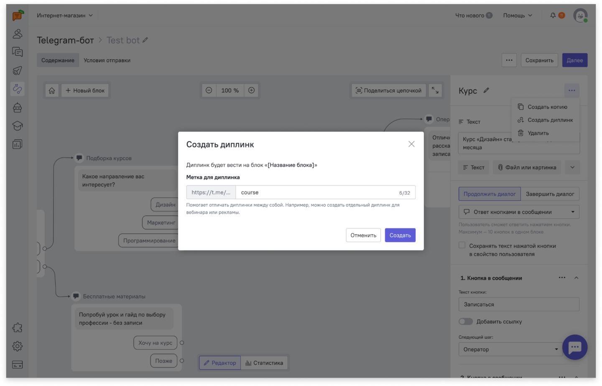Viewport: 602px width, 386px height.
Task: Edit the Test bot name pencil icon
Action: [x=145, y=40]
